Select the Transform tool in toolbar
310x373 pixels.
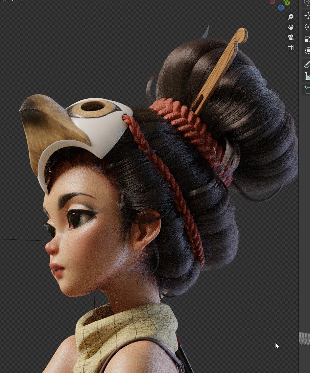[x=307, y=50]
